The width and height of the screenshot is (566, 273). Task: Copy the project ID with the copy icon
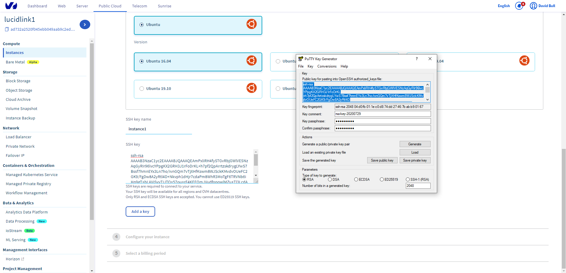[7, 29]
